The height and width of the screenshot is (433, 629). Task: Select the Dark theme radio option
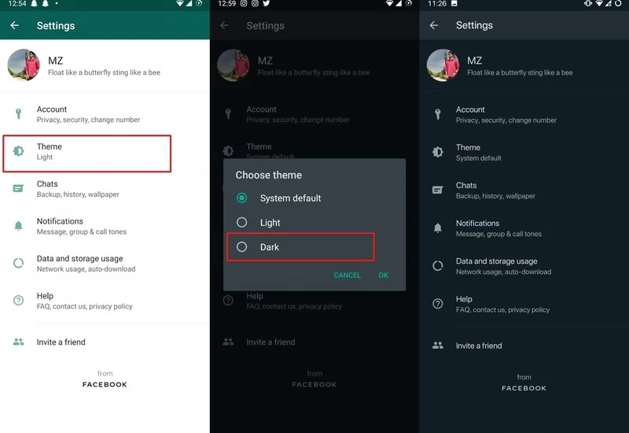(242, 247)
